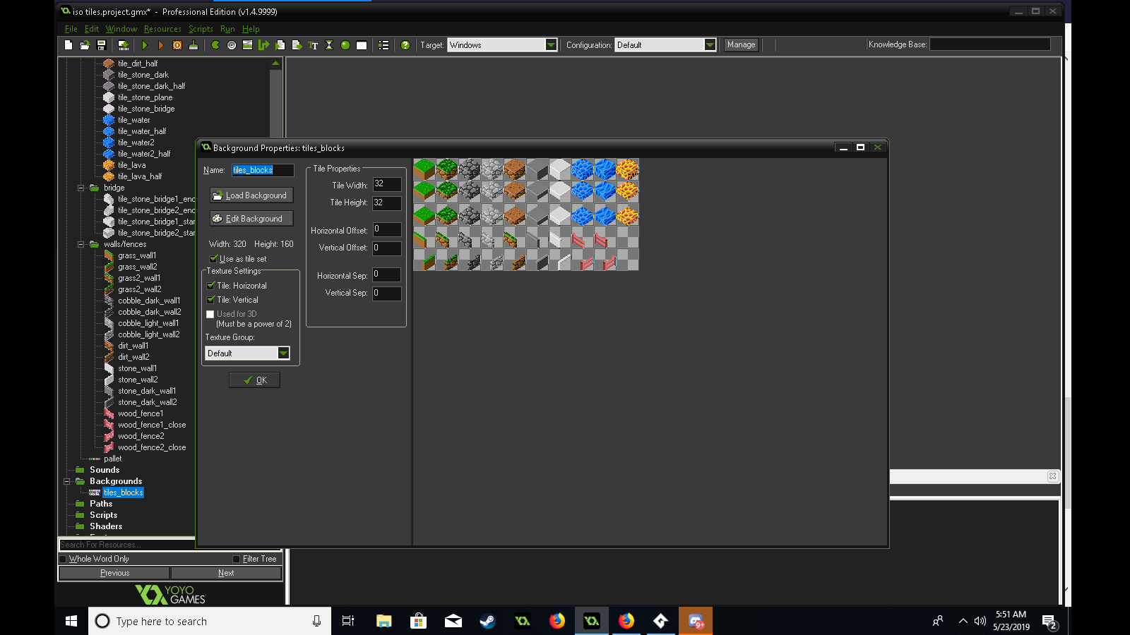Image resolution: width=1130 pixels, height=635 pixels.
Task: Open the Scripts menu
Action: tap(201, 29)
